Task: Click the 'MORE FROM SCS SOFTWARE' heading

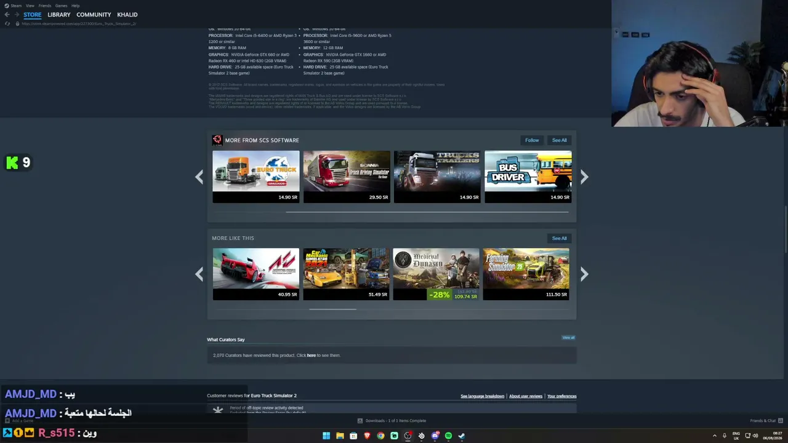Action: 262,140
